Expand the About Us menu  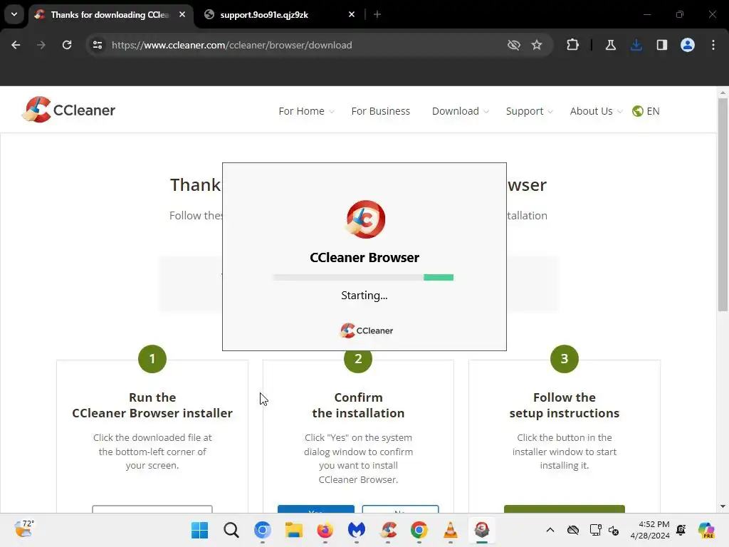point(596,111)
